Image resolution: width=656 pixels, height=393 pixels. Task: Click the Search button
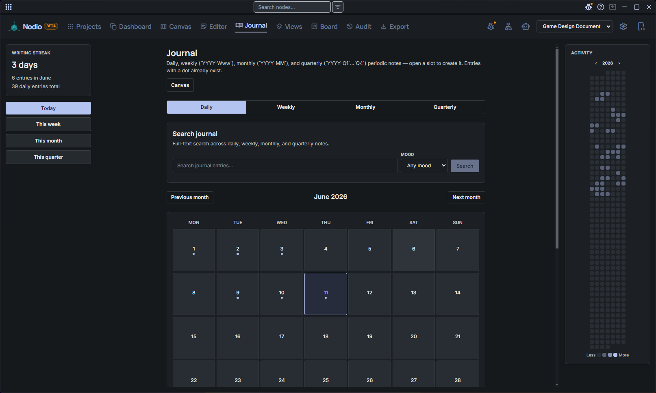[465, 166]
